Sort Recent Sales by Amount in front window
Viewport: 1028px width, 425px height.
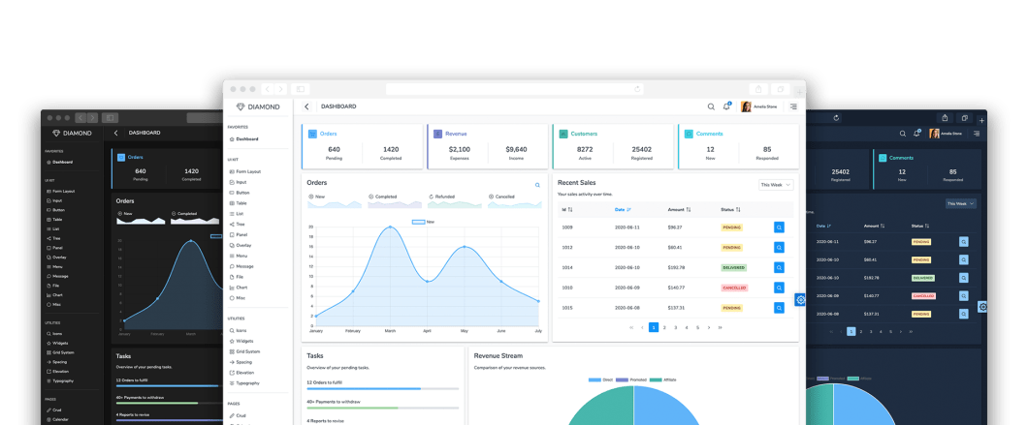click(679, 209)
